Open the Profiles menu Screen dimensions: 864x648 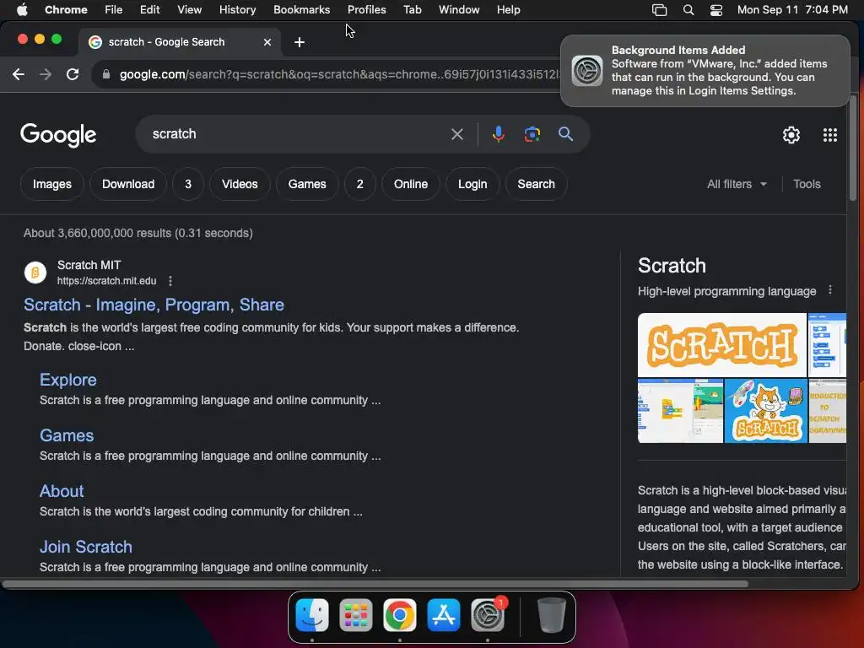coord(366,9)
